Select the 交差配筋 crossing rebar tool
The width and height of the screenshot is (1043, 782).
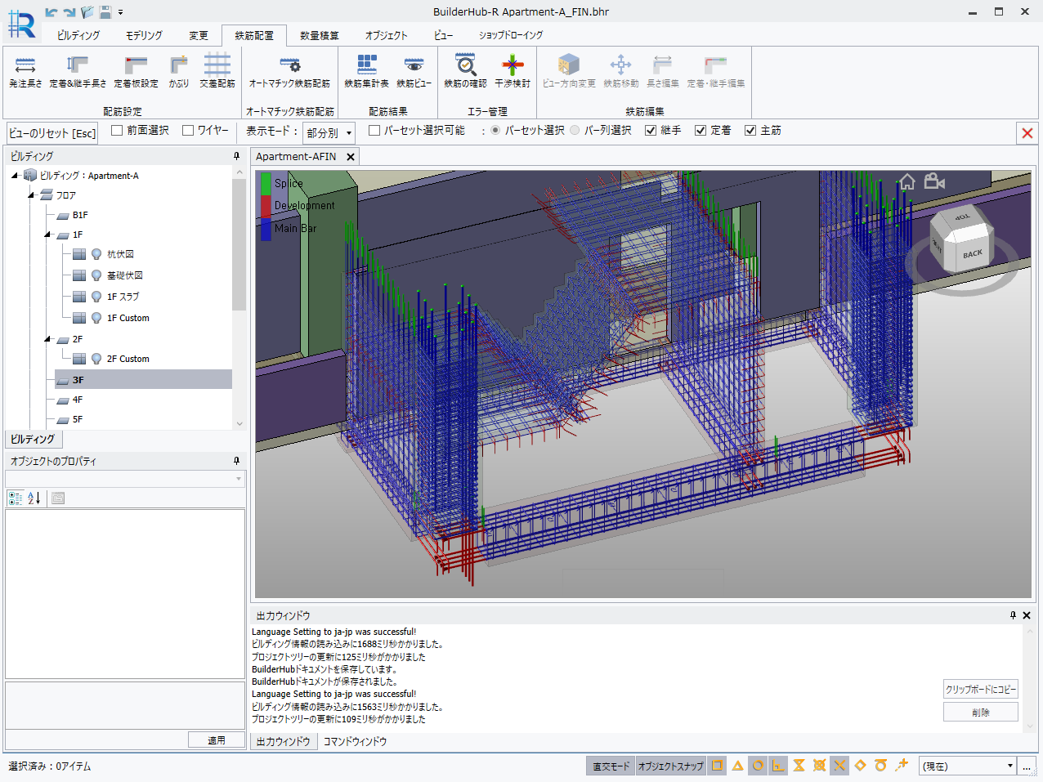pyautogui.click(x=217, y=71)
